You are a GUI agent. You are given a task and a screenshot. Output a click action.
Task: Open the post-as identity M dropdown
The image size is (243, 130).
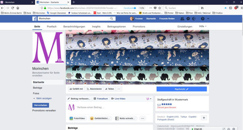point(149,99)
